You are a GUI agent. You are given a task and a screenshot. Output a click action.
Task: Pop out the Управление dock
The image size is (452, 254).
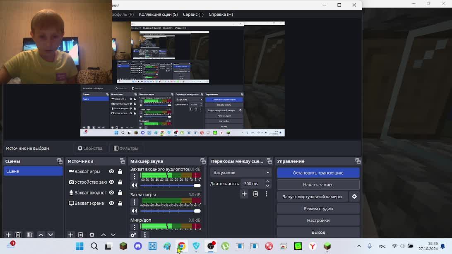pos(358,161)
